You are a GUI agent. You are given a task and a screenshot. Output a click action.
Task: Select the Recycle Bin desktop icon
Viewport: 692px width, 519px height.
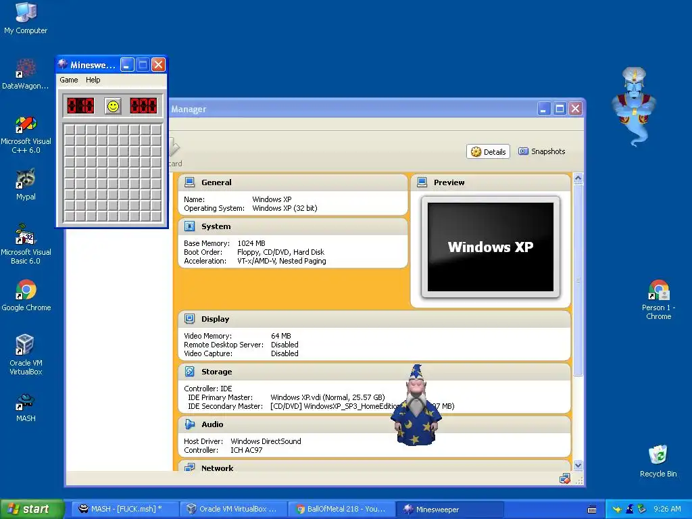(658, 461)
